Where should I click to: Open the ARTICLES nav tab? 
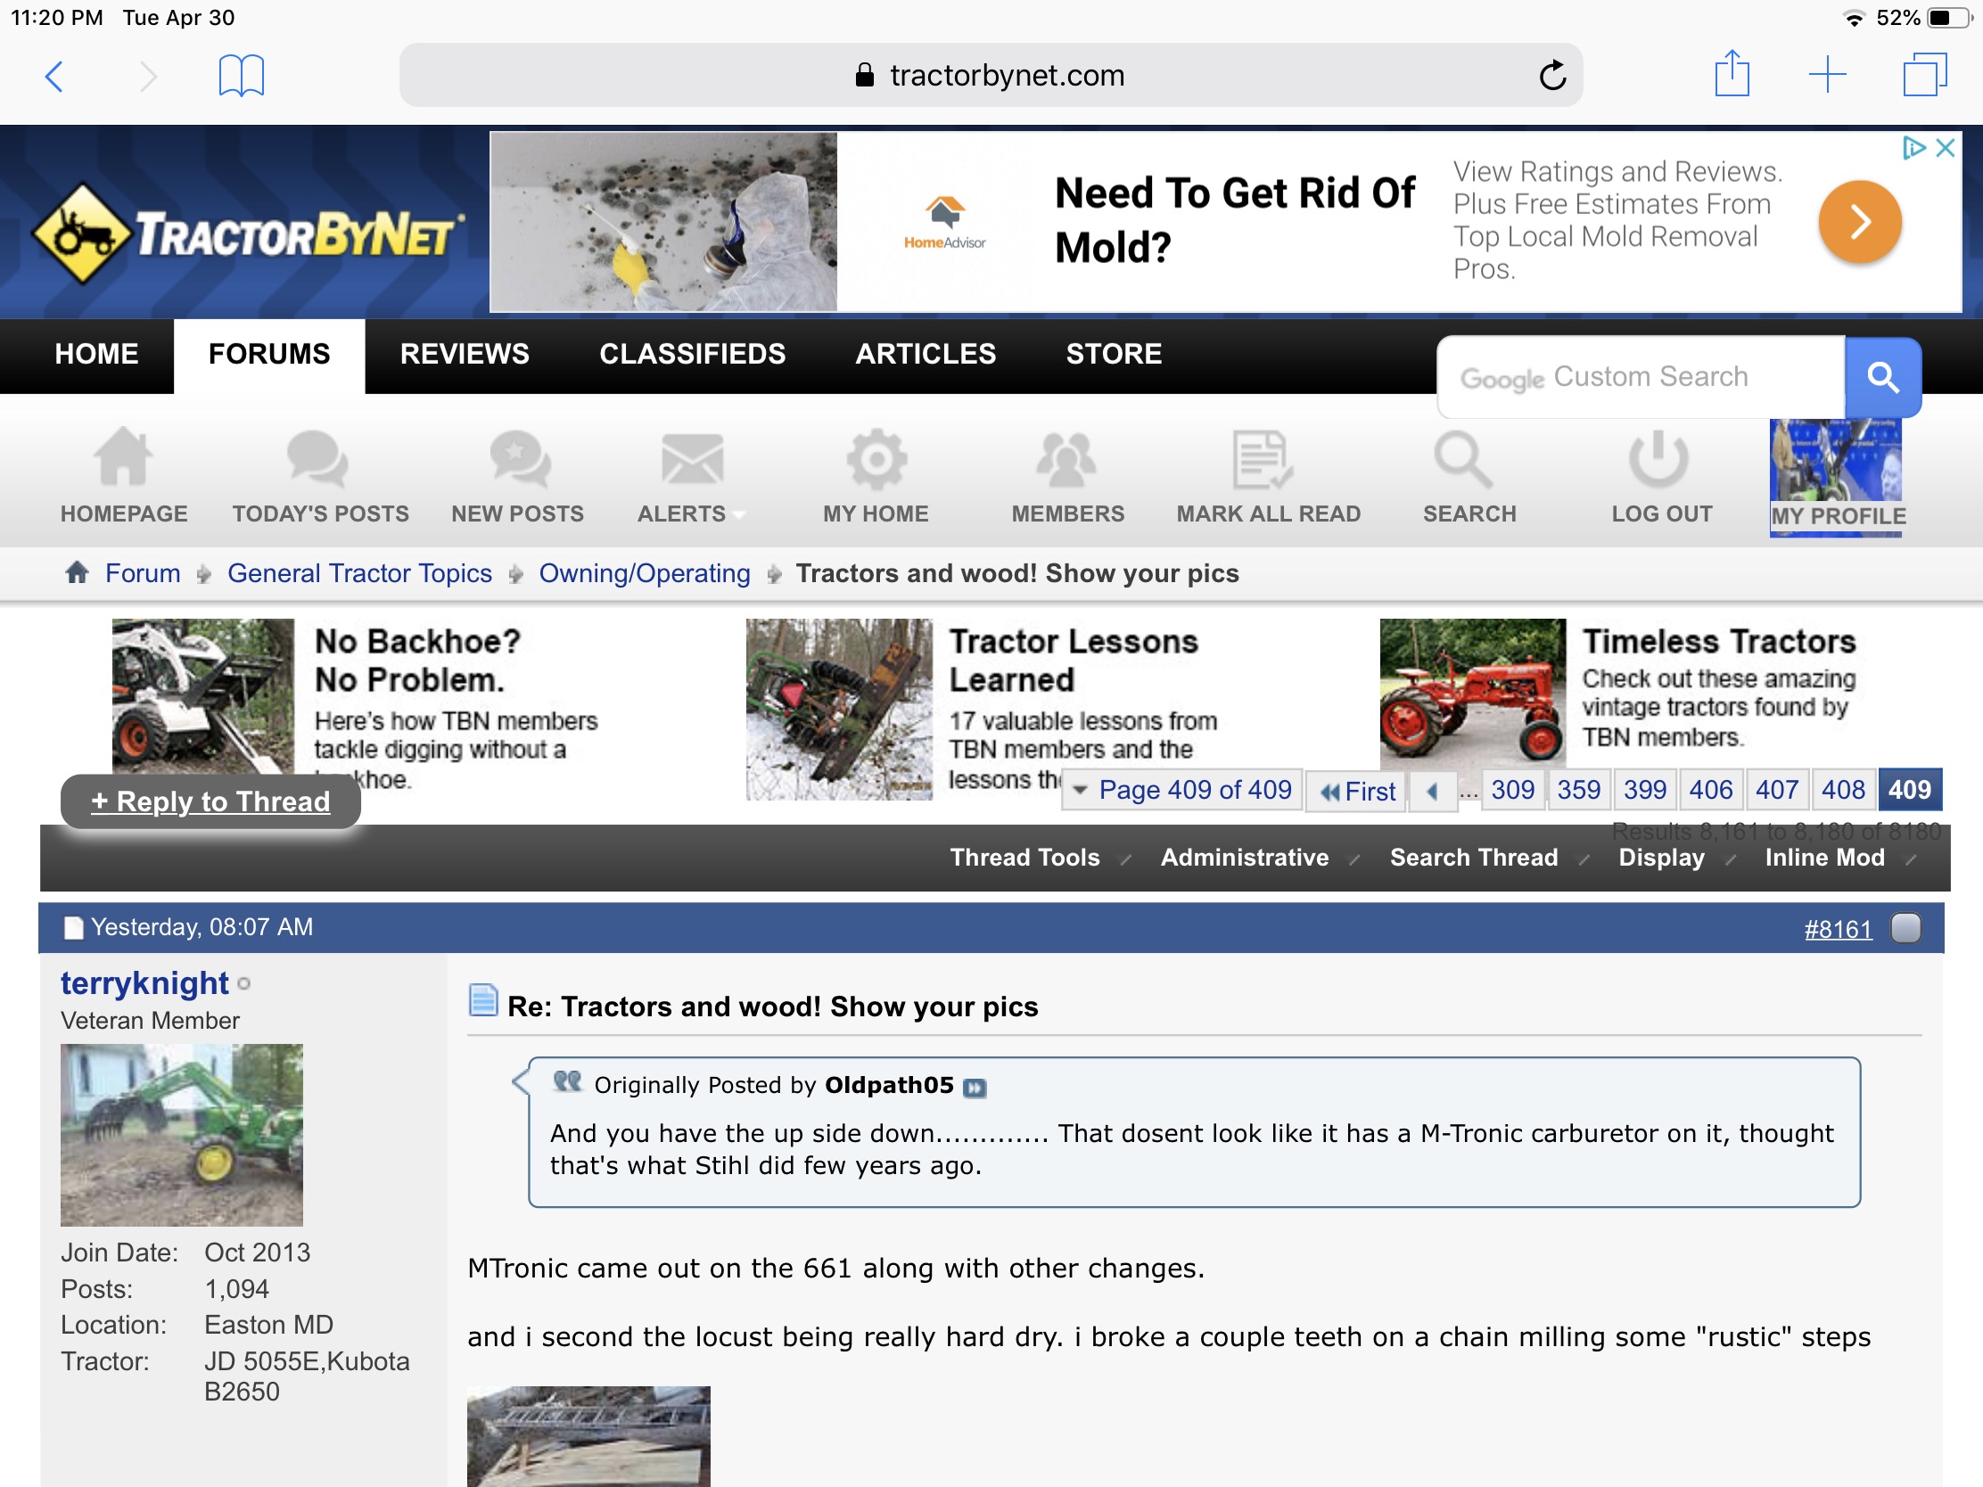pos(926,354)
